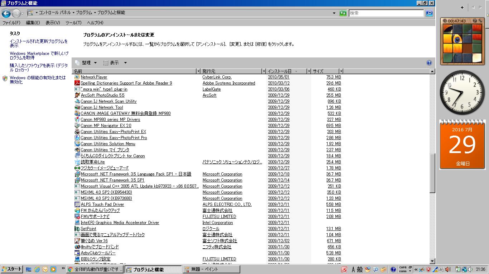Click the search magnifier button

(x=429, y=13)
